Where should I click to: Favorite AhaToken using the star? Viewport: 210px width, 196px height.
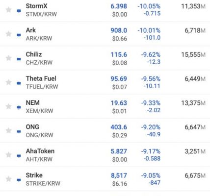point(8,154)
